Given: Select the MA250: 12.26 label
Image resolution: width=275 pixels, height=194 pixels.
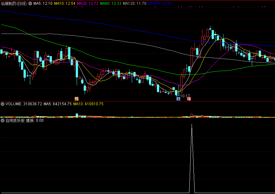Looking at the screenshot, I should [x=160, y=3].
